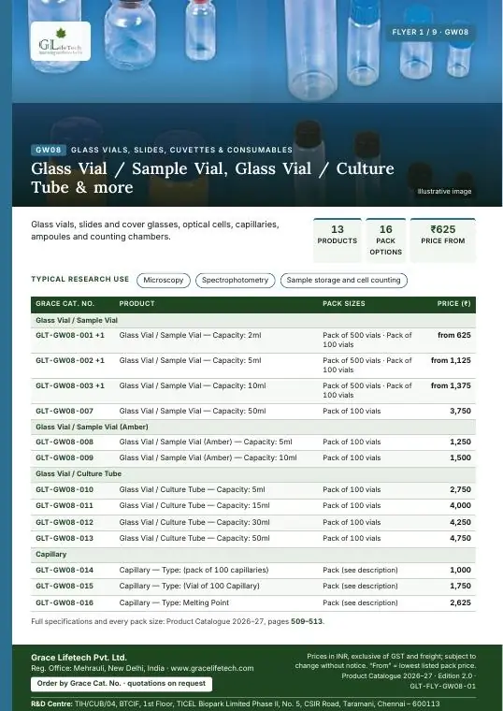Click catalog number GLT-GW08-015
Image resolution: width=503 pixels, height=711 pixels.
coord(65,586)
